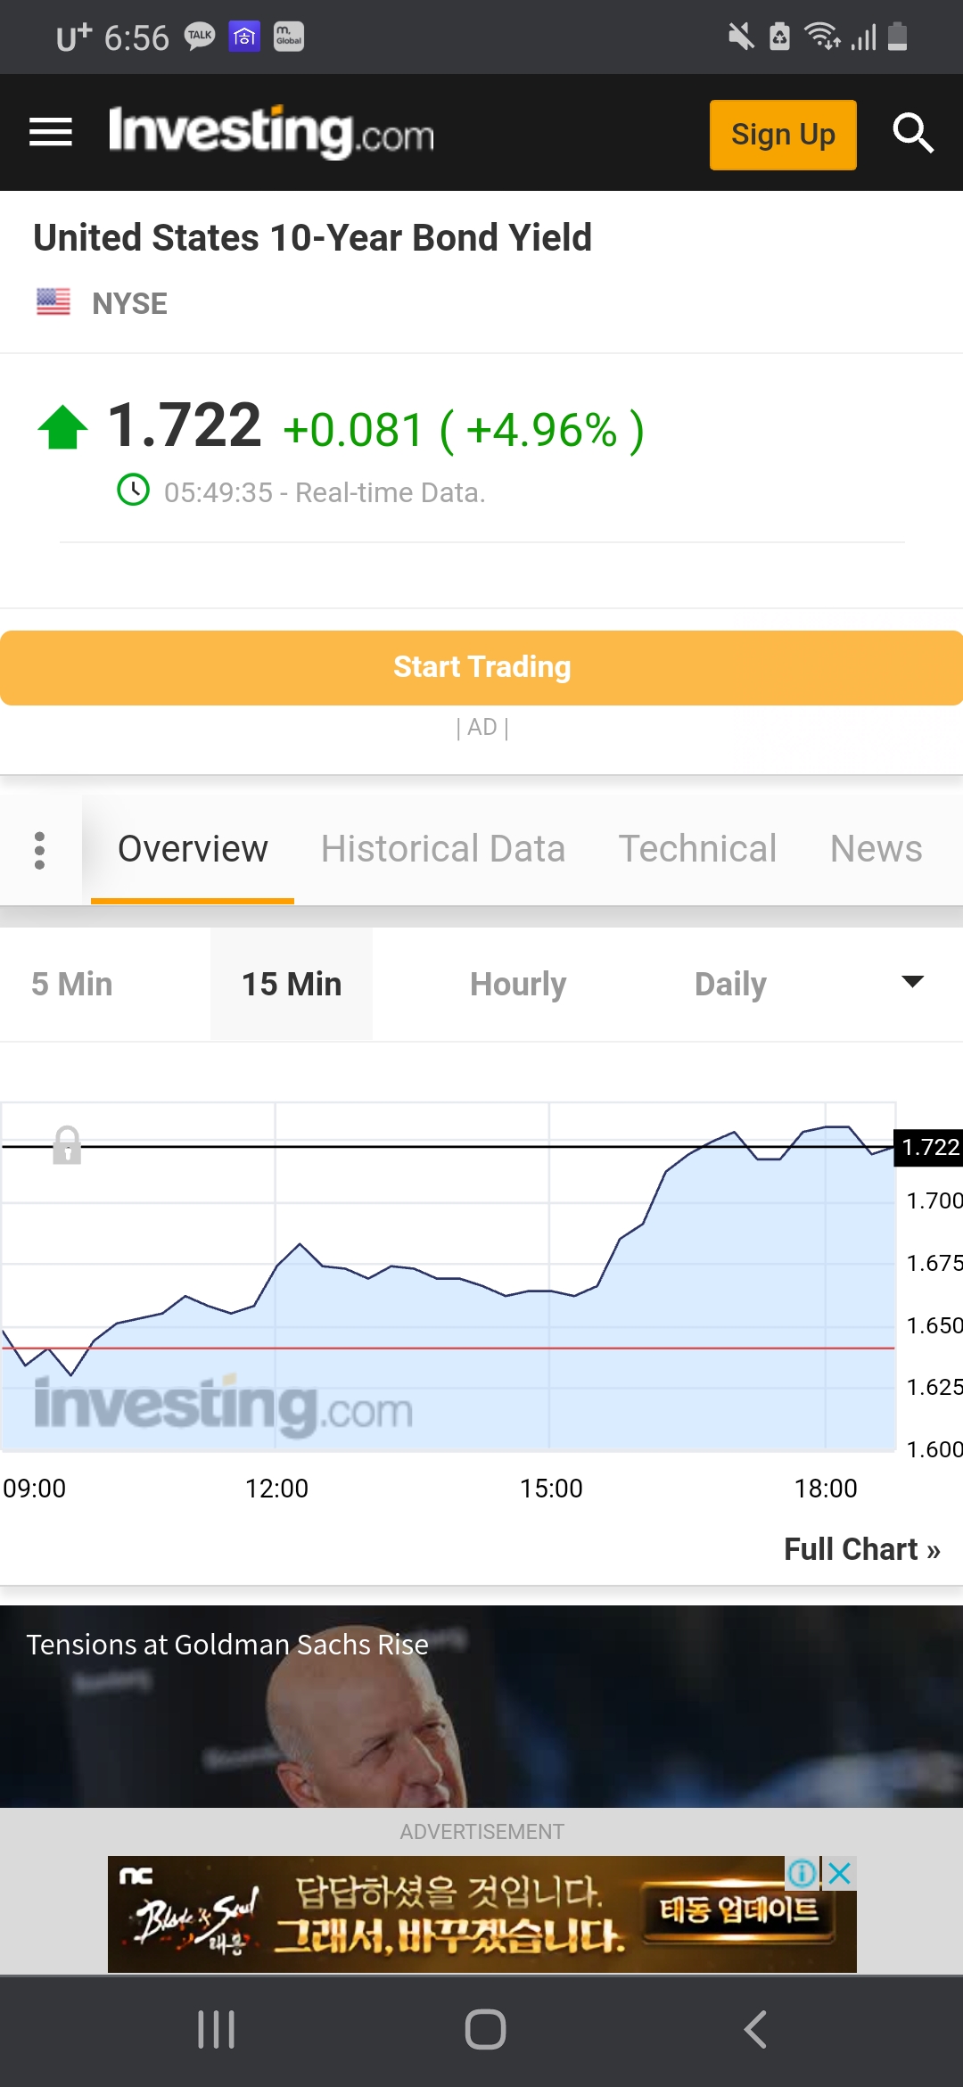Screen dimensions: 963x2087
Task: Open the Technical tab
Action: (x=697, y=849)
